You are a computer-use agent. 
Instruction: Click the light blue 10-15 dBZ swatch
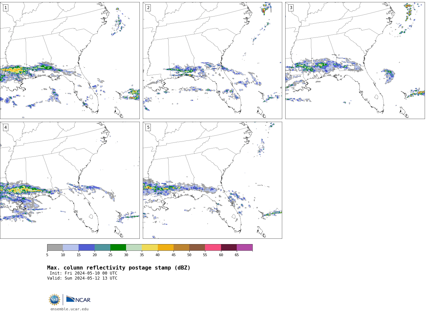tap(71, 247)
